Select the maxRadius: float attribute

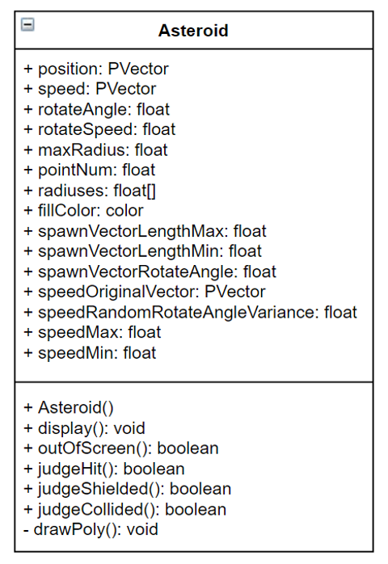[95, 150]
